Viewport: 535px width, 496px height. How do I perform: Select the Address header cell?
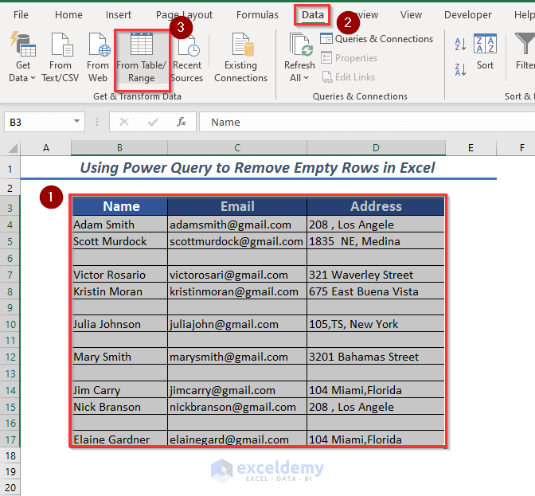376,206
